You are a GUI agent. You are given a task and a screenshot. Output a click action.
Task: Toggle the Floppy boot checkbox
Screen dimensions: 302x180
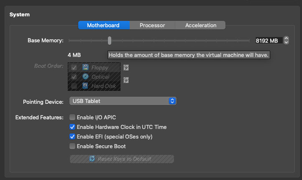pyautogui.click(x=74, y=67)
